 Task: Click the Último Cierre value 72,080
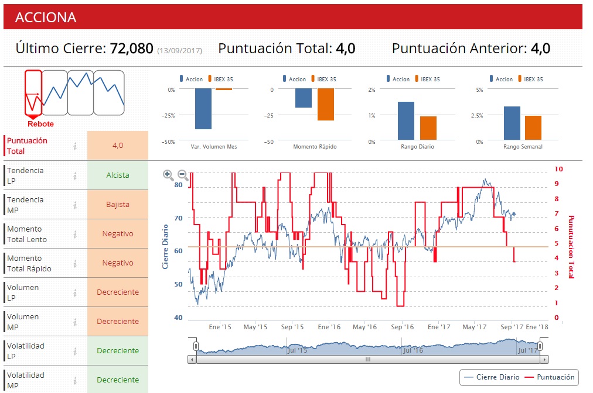click(132, 49)
